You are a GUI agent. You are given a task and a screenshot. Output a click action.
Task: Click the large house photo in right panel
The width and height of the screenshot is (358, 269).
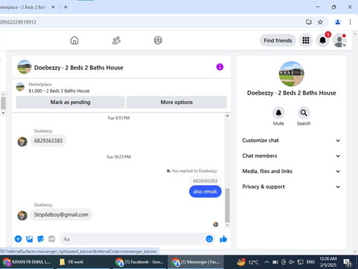291,74
